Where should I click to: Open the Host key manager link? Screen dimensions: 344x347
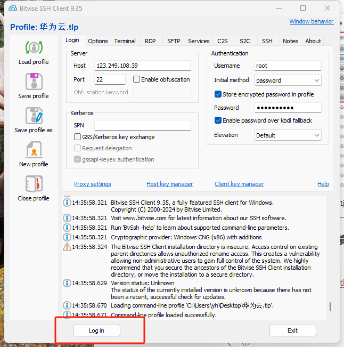coord(169,184)
